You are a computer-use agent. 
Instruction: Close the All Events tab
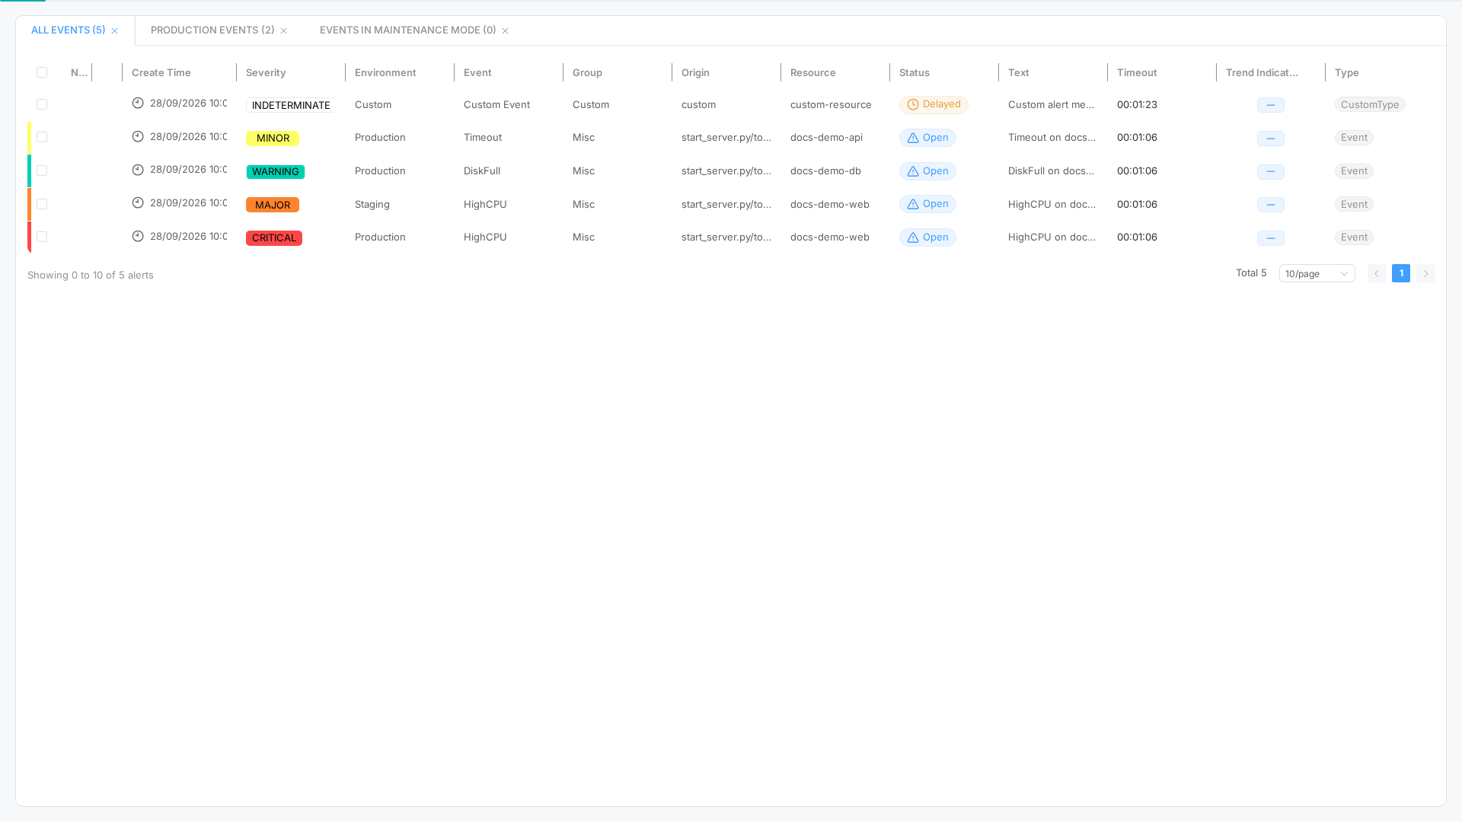pyautogui.click(x=114, y=31)
